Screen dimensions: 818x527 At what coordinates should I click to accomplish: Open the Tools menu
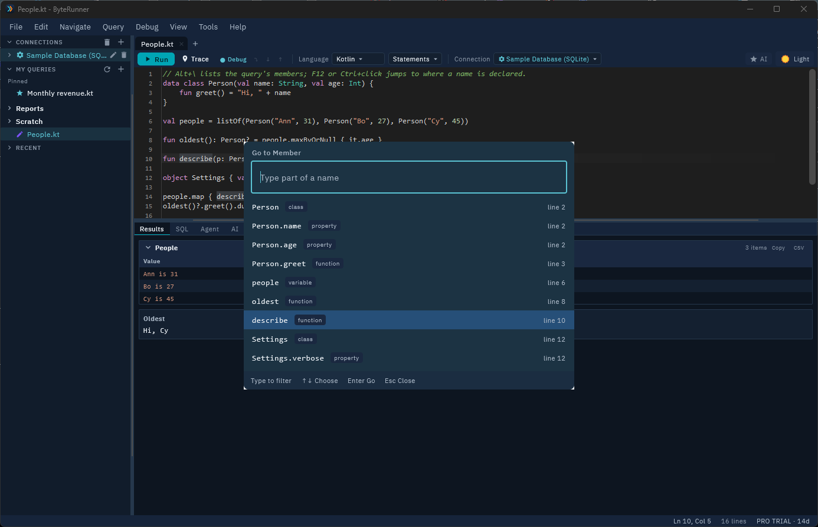[x=208, y=27]
